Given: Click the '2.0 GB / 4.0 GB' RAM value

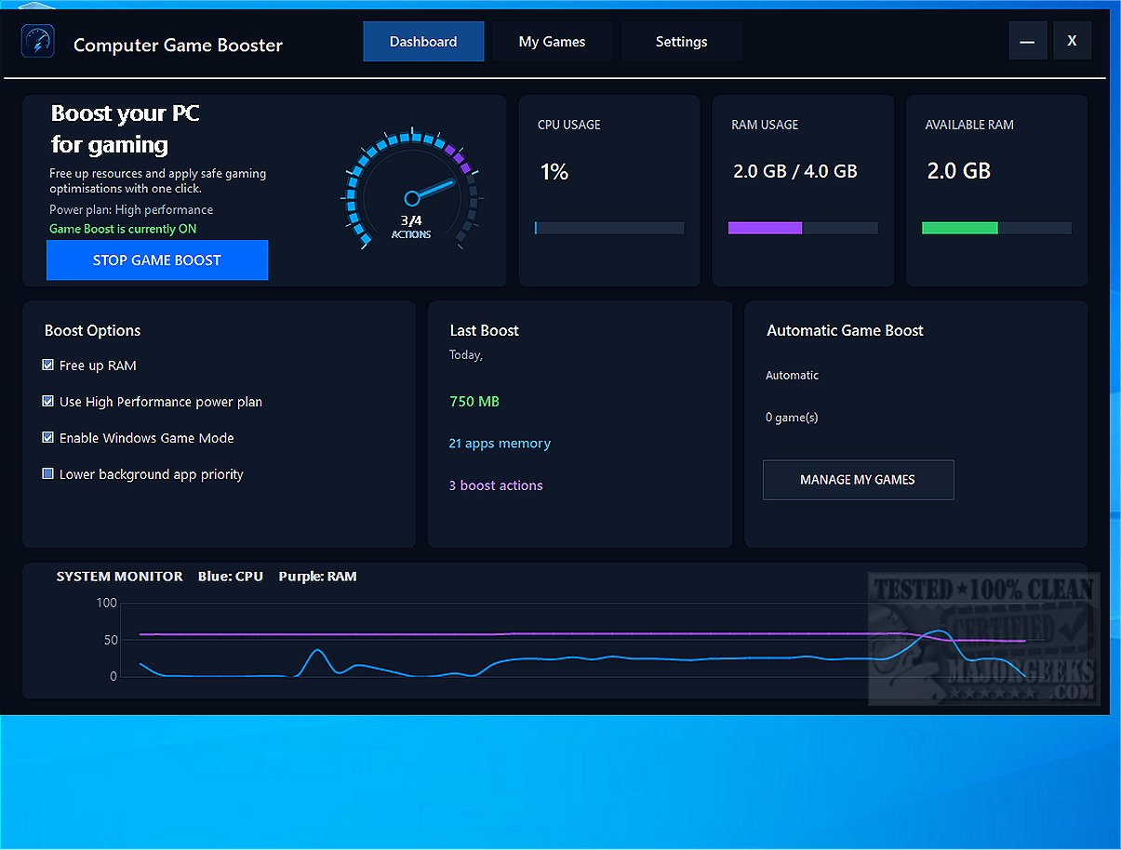Looking at the screenshot, I should (x=795, y=171).
